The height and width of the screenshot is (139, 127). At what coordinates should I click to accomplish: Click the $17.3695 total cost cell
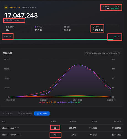point(93,128)
